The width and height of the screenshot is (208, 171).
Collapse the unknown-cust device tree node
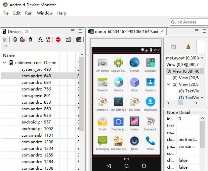pos(5,62)
